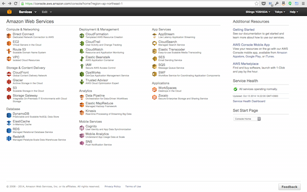The width and height of the screenshot is (307, 192).
Task: Click the green service health checkmark
Action: [x=236, y=89]
